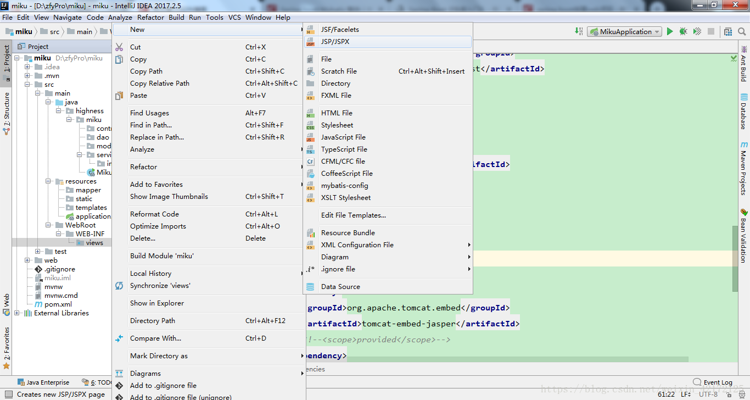The height and width of the screenshot is (400, 750).
Task: Click the disabled Stop icon in toolbar
Action: point(710,32)
